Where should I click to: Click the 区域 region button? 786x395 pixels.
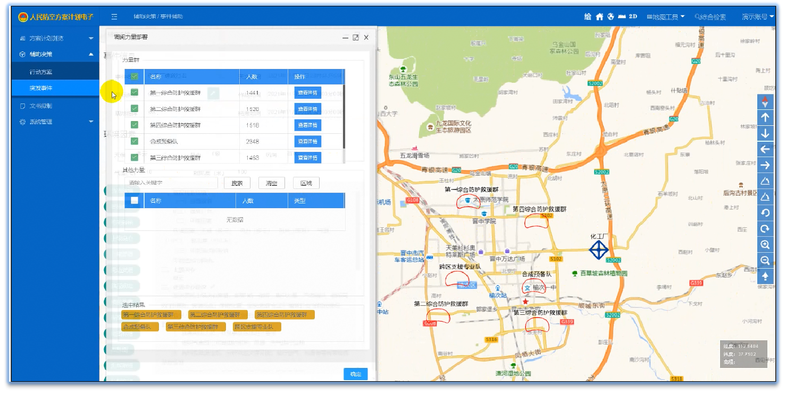(x=306, y=183)
